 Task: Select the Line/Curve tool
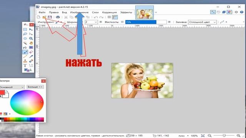[31, 66]
